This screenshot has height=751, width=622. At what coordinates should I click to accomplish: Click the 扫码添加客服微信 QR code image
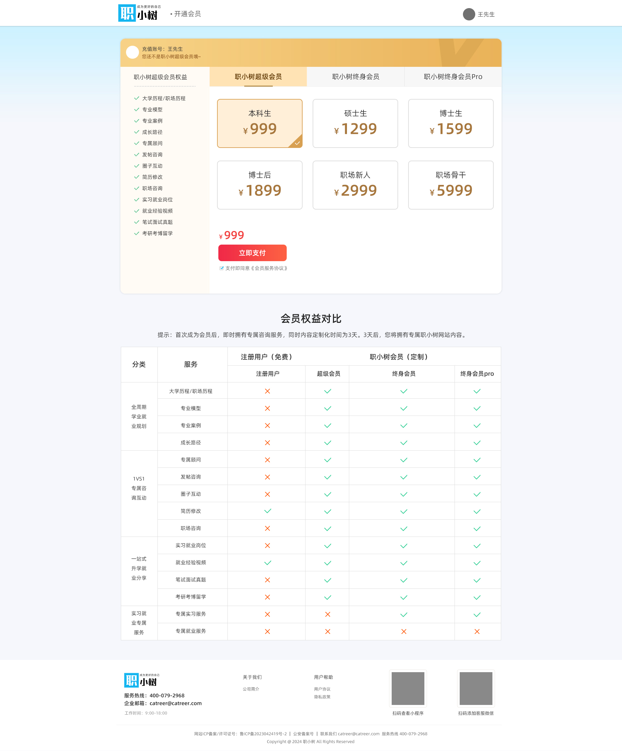476,688
